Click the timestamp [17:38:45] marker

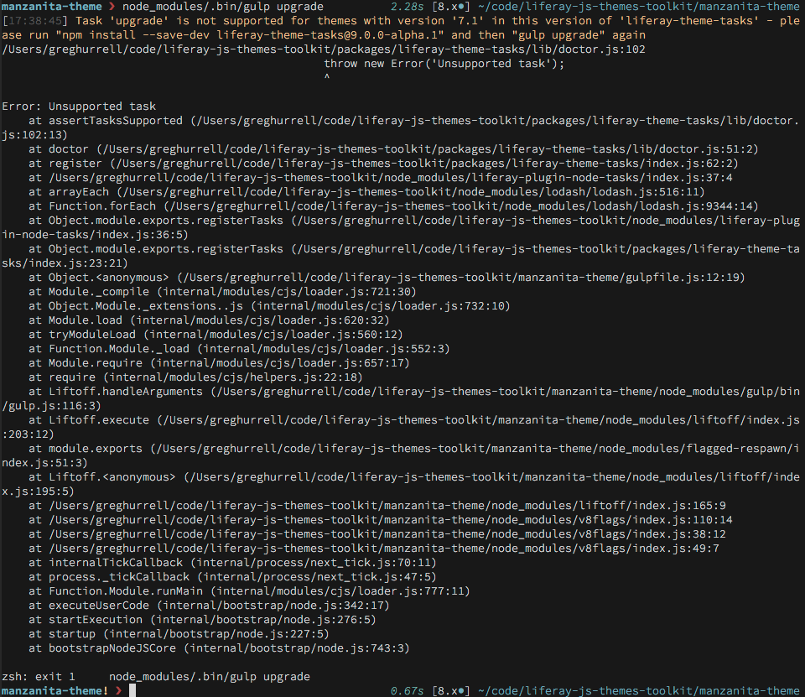[37, 20]
